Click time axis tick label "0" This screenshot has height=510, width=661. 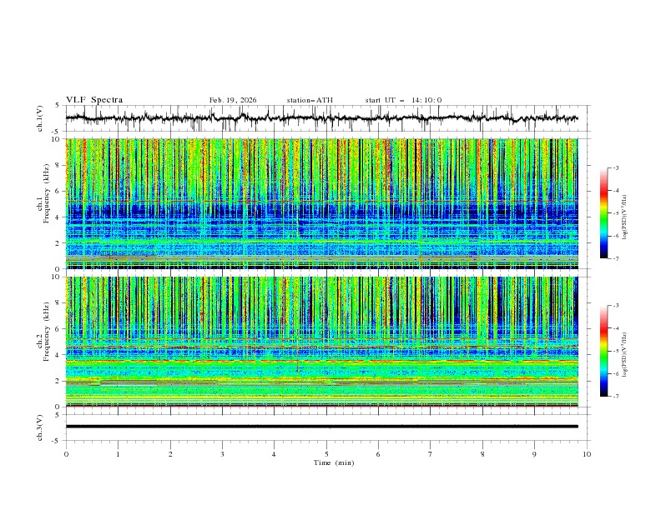pyautogui.click(x=66, y=454)
